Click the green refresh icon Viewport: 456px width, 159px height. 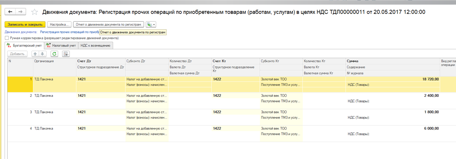[x=54, y=54]
